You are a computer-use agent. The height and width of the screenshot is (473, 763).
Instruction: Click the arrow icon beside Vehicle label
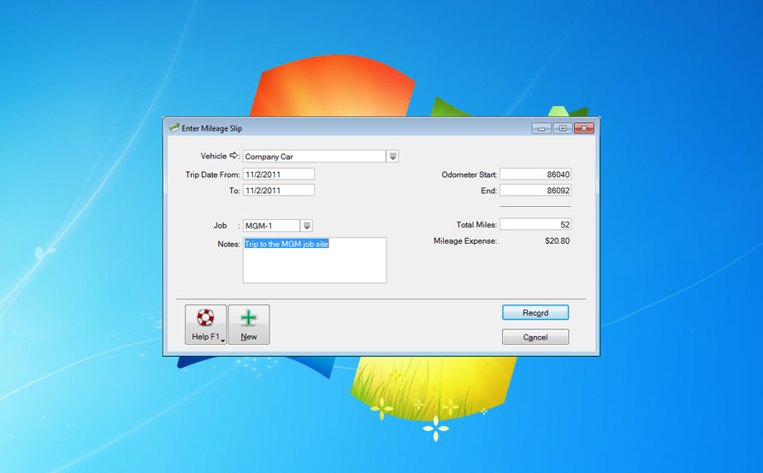(x=234, y=156)
